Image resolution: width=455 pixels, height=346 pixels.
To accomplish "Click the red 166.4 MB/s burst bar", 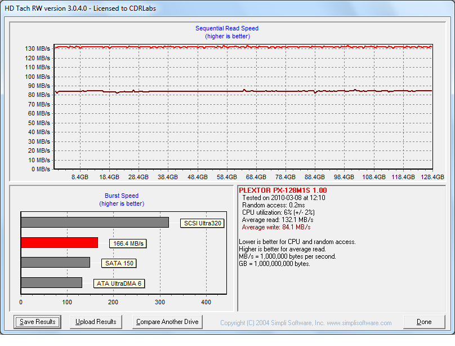I will click(59, 242).
